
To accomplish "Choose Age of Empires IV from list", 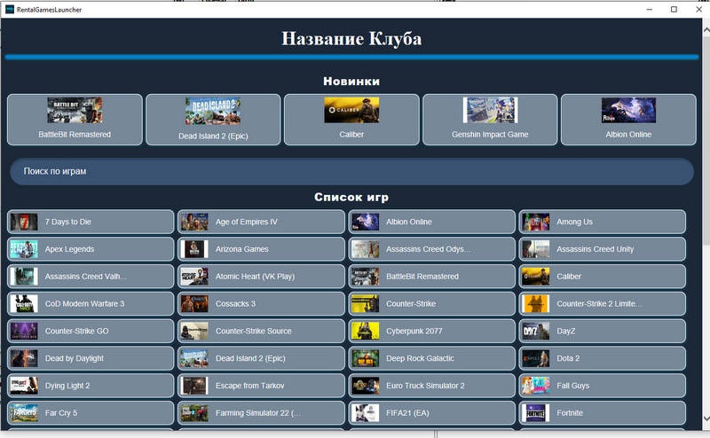I will pos(262,222).
